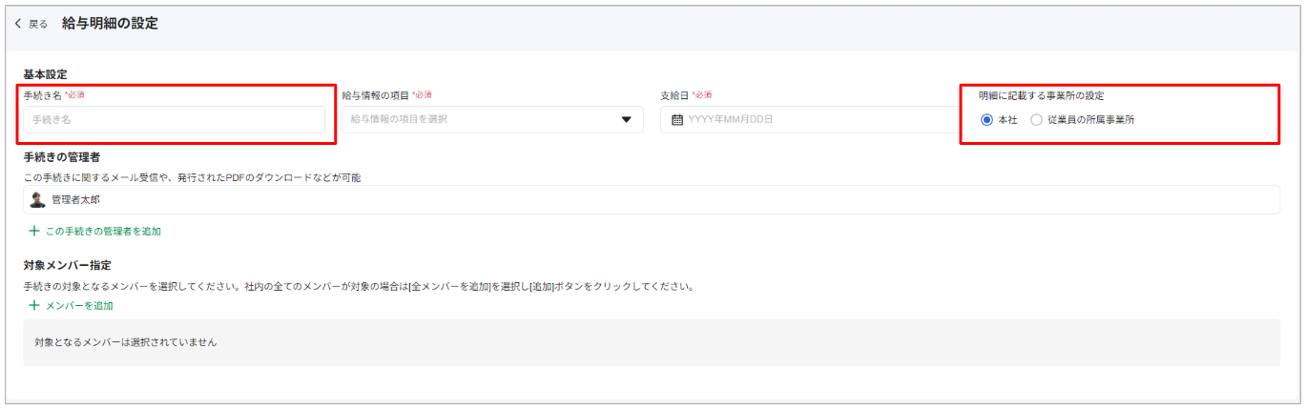Click the back chevron arrow icon
This screenshot has width=1307, height=408.
[18, 24]
